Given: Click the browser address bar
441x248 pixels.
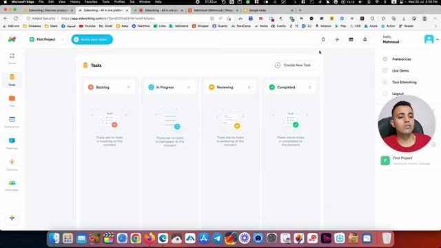Looking at the screenshot, I should 135,19.
